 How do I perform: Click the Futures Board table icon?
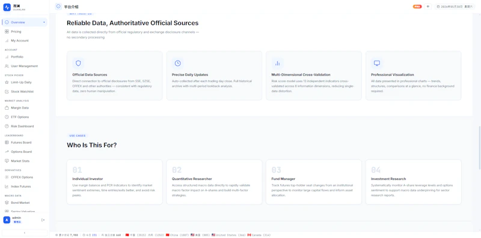coord(7,143)
